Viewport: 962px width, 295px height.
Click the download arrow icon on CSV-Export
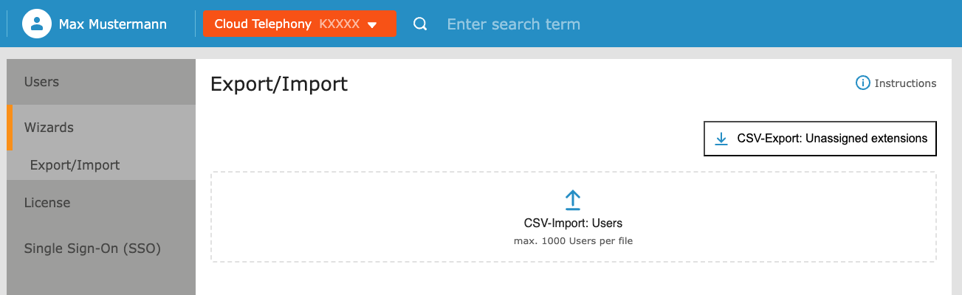(x=721, y=139)
